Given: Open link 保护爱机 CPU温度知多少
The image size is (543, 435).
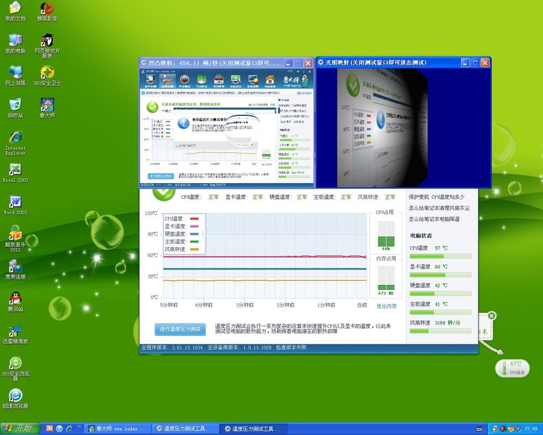Looking at the screenshot, I should pos(436,197).
